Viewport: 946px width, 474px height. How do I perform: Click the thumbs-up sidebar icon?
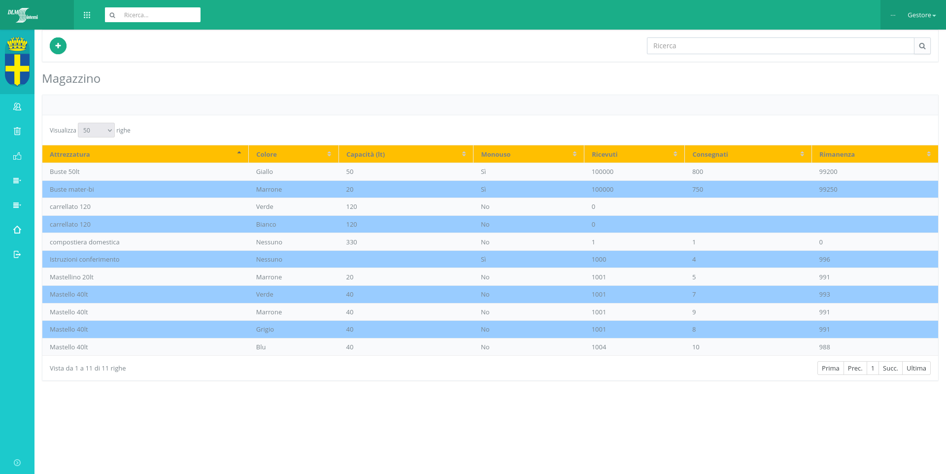coord(17,156)
